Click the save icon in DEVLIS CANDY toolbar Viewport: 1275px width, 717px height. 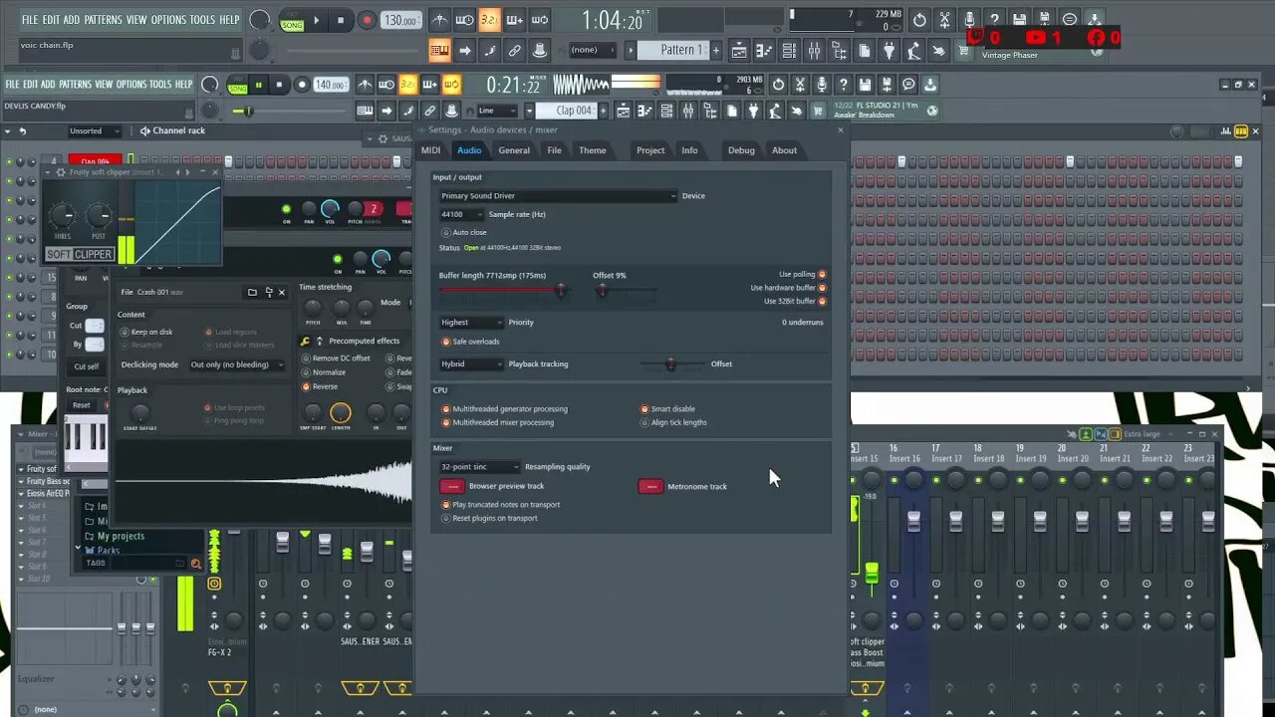coord(866,86)
